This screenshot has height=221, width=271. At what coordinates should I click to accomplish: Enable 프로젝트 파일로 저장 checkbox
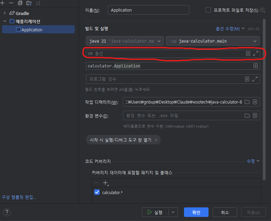[208, 10]
